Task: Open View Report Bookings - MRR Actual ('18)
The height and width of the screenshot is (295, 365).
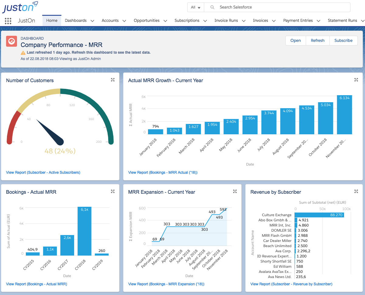Action: (x=163, y=173)
